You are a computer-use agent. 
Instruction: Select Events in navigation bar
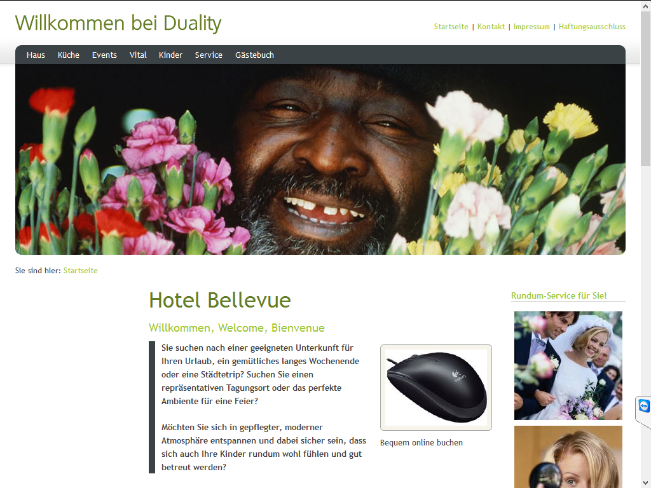click(104, 55)
